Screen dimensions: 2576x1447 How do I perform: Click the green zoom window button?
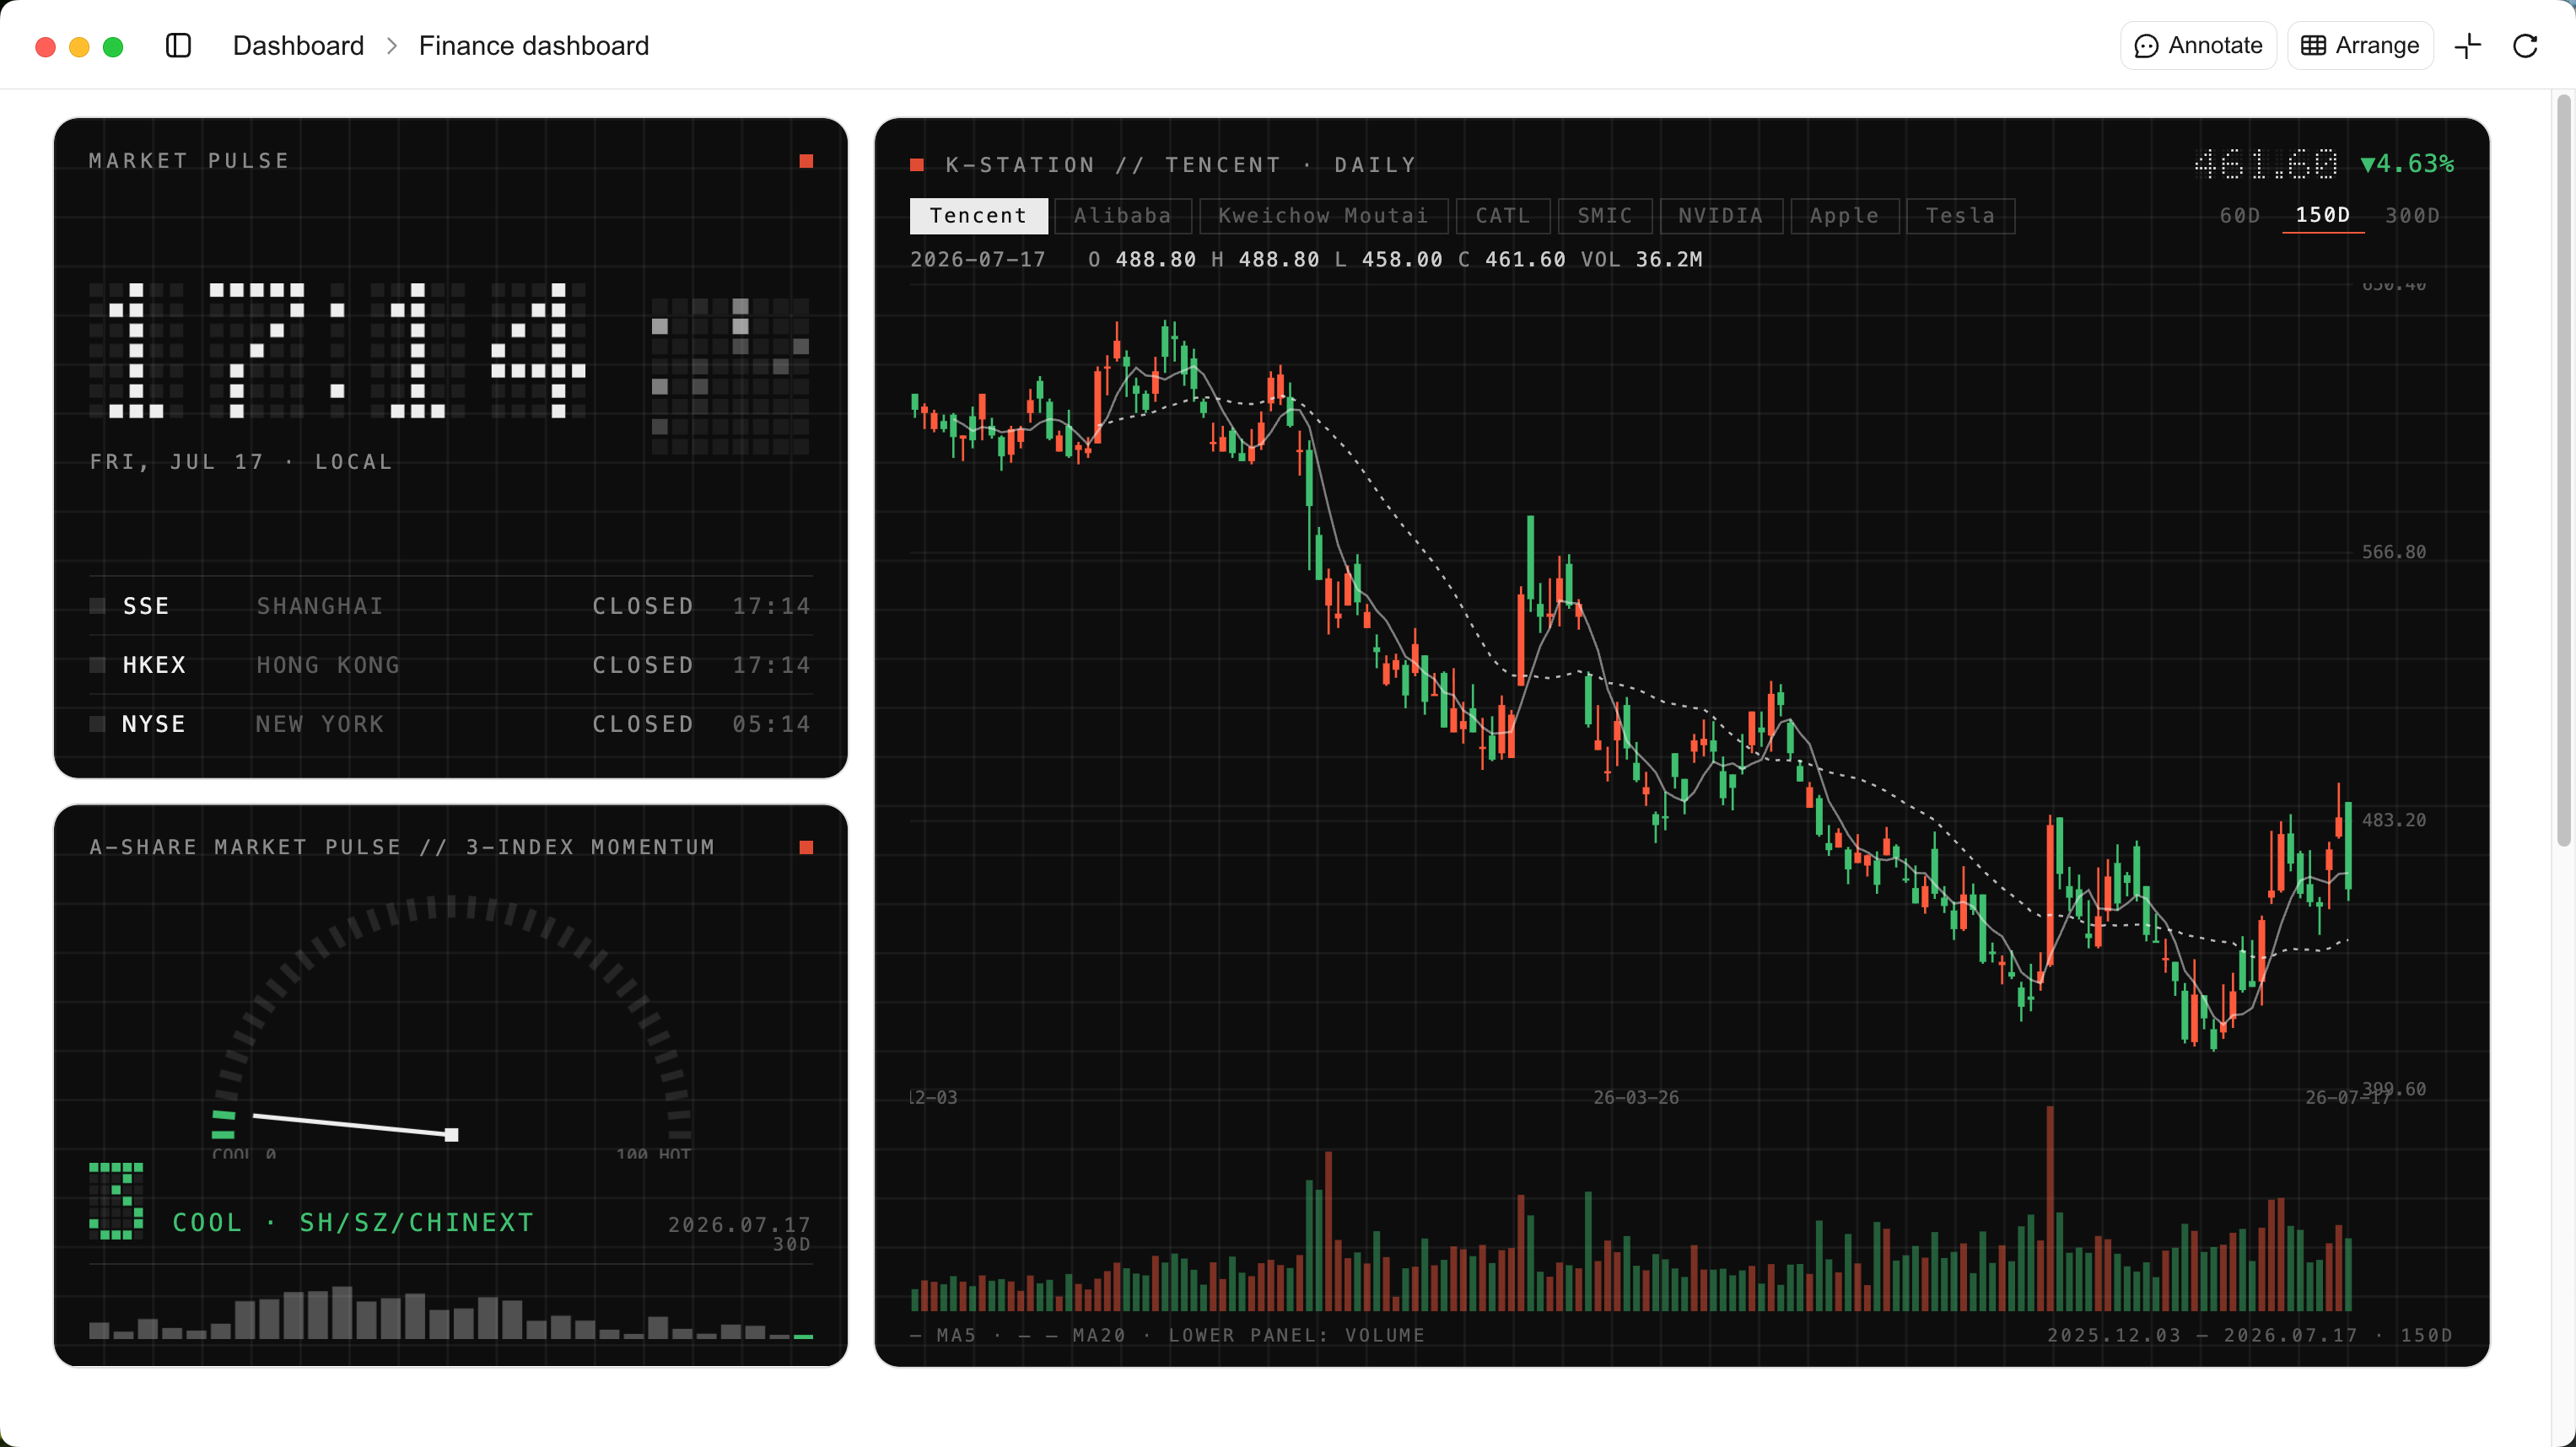113,47
